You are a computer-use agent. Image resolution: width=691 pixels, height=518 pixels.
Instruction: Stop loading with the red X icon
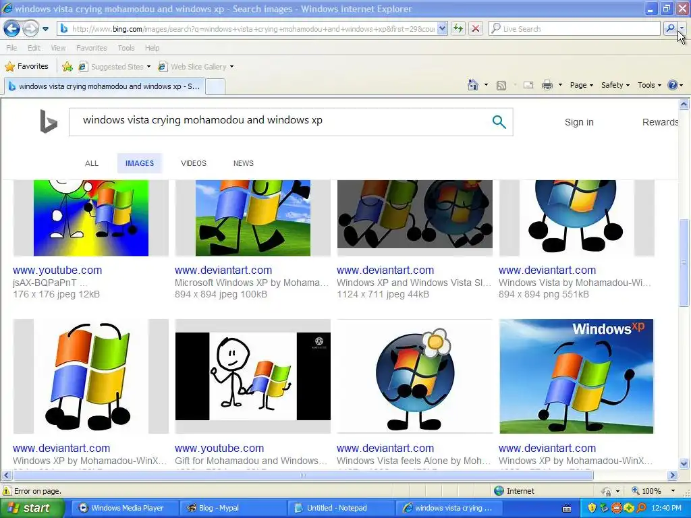coord(476,28)
